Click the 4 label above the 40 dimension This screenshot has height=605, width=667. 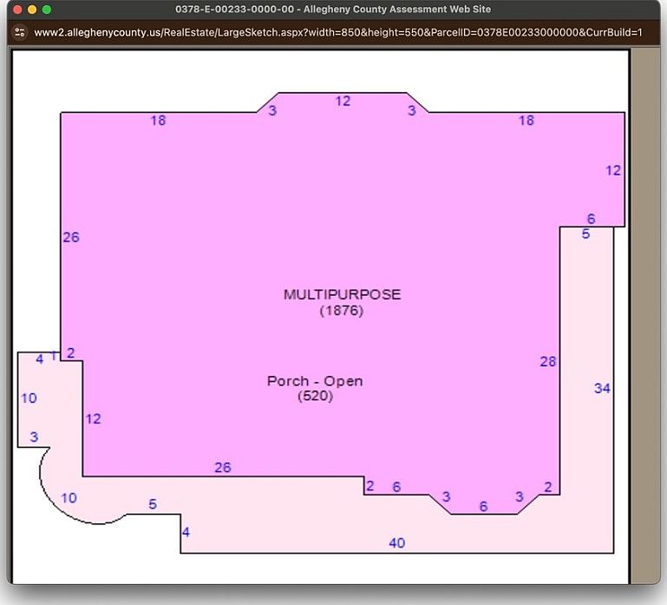(186, 532)
